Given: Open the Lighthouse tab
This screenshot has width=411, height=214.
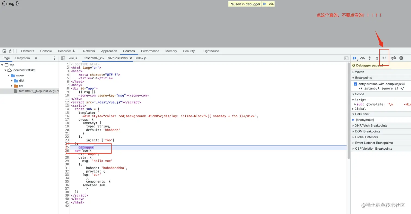Looking at the screenshot, I should (211, 51).
